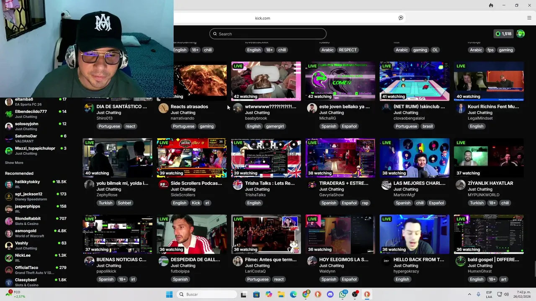
Task: Click MichaRG channel avatar
Action: pyautogui.click(x=312, y=108)
